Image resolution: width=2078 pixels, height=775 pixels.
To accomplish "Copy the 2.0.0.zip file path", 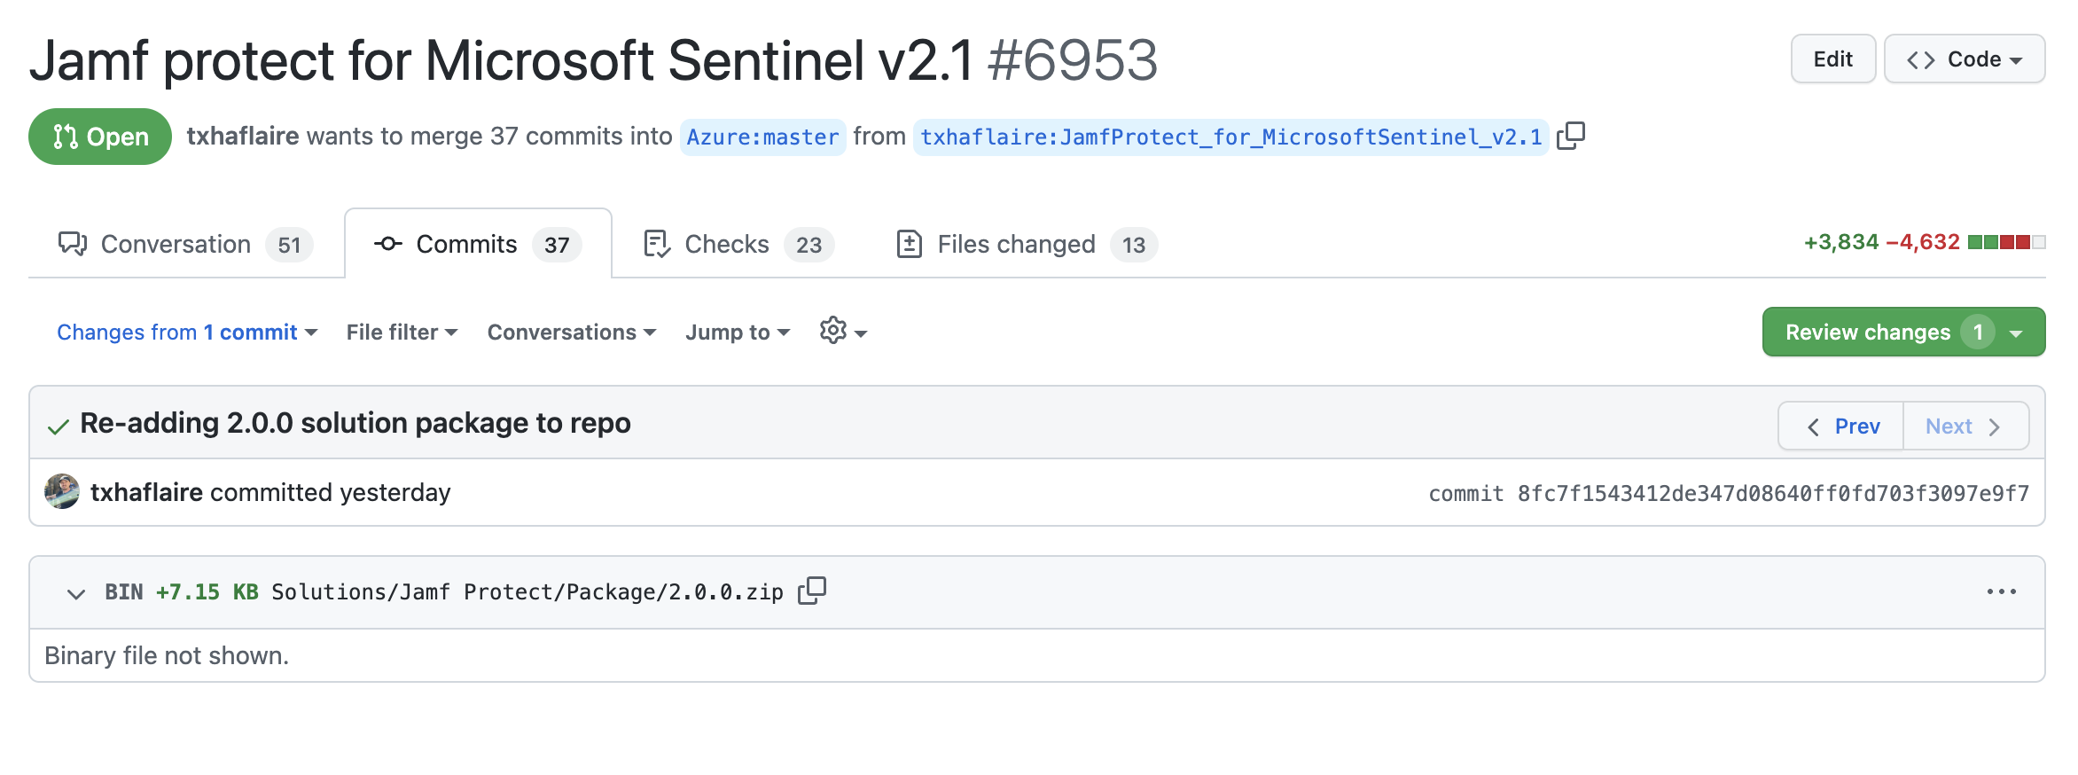I will coord(811,591).
